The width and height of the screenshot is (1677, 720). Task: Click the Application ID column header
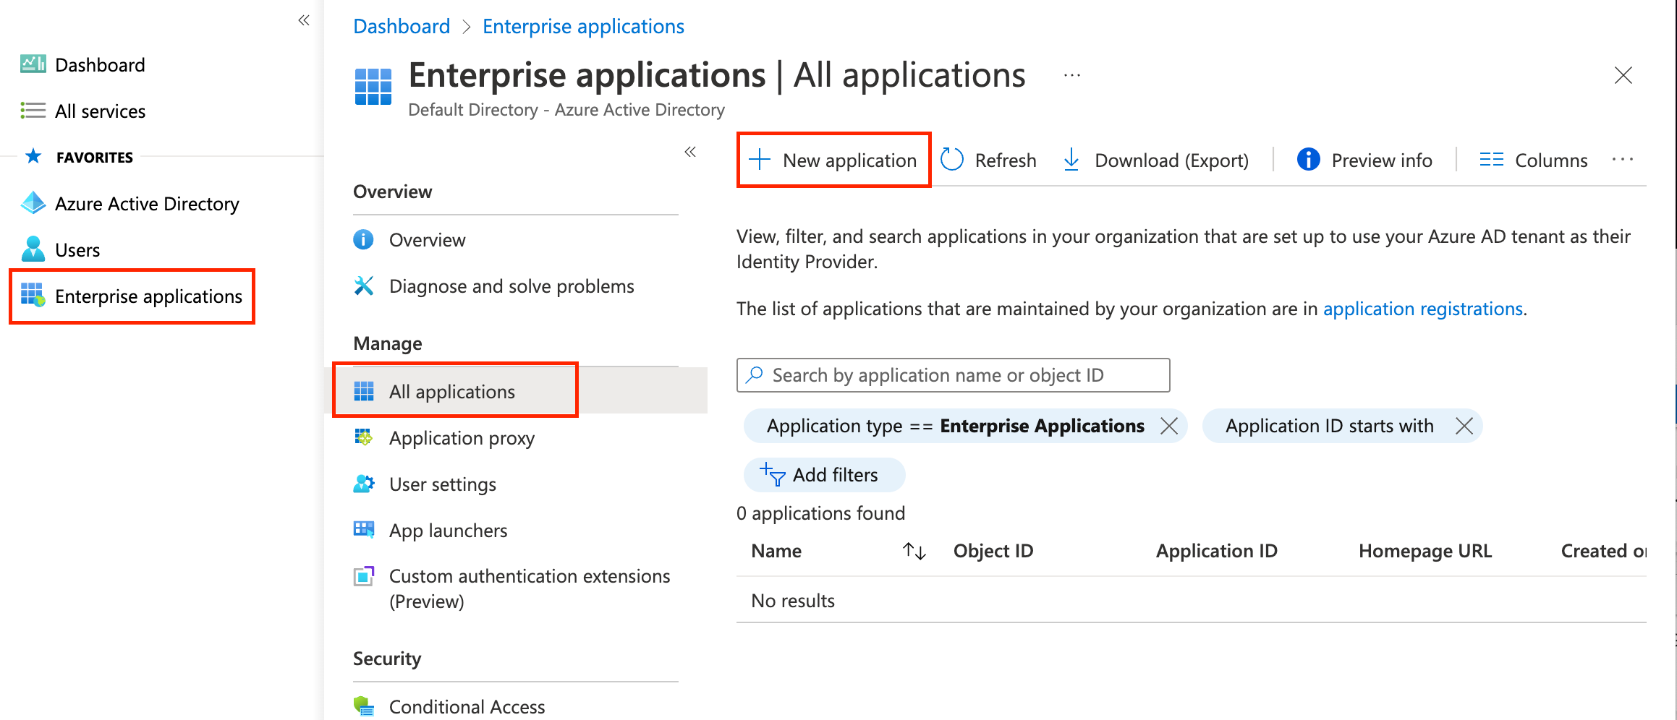click(x=1217, y=551)
